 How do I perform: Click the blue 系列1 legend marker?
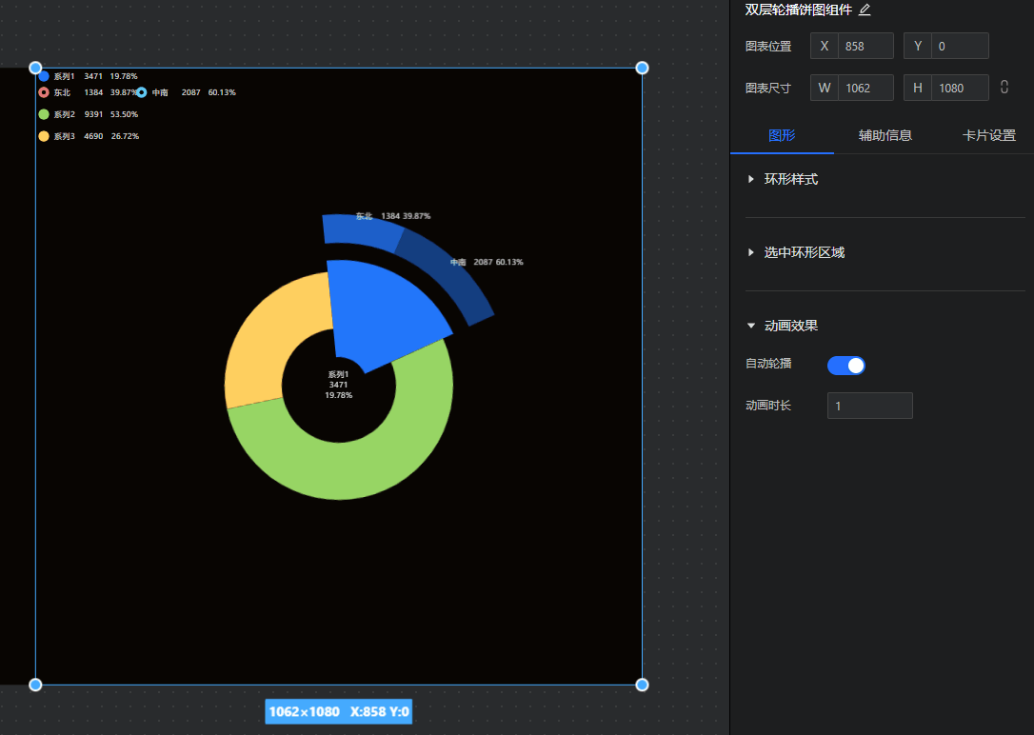44,76
